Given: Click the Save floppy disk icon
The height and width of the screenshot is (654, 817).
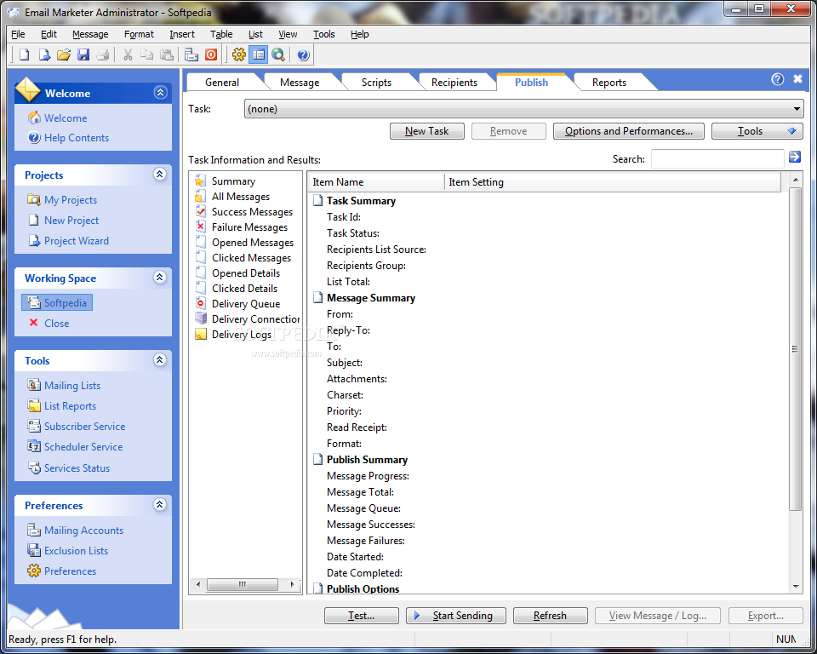Looking at the screenshot, I should (x=83, y=54).
